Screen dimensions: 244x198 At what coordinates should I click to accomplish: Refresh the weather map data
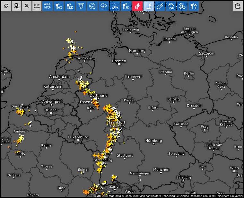pos(6,6)
